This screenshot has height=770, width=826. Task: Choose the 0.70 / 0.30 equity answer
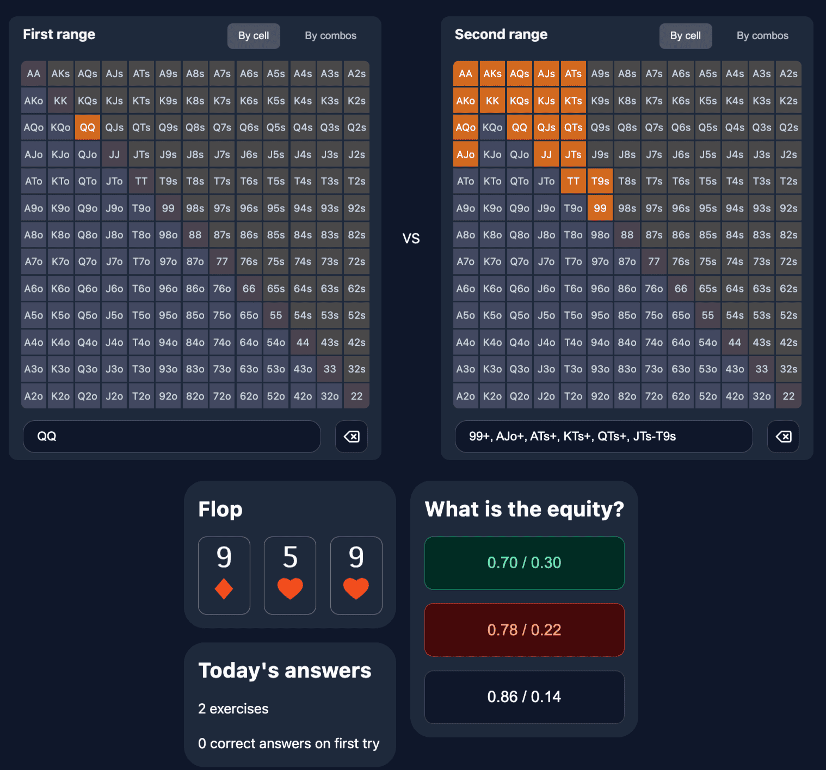(x=524, y=563)
